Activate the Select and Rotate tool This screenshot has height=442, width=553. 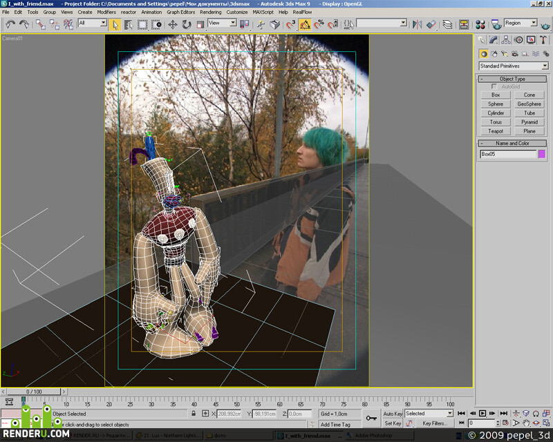point(186,25)
